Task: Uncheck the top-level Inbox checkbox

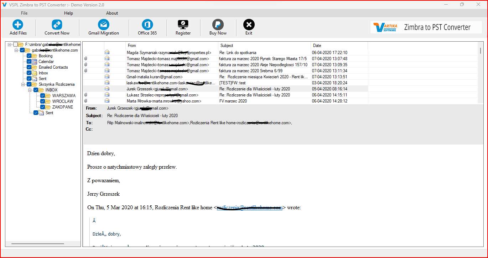Action: click(29, 73)
